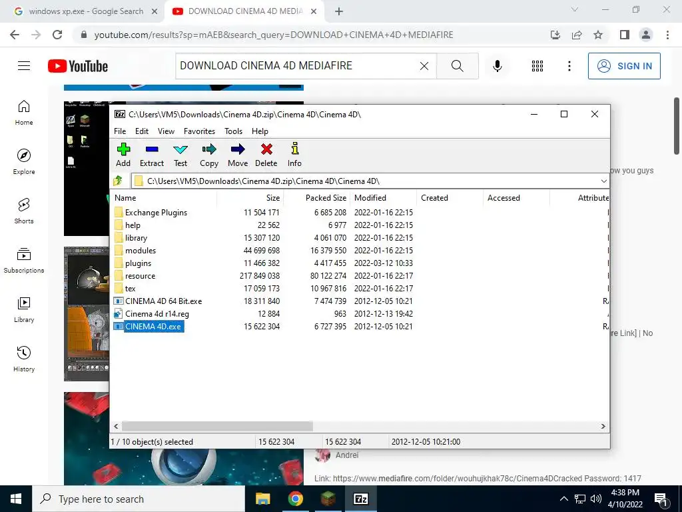The width and height of the screenshot is (682, 512).
Task: Sort by Created column header
Action: click(x=450, y=197)
